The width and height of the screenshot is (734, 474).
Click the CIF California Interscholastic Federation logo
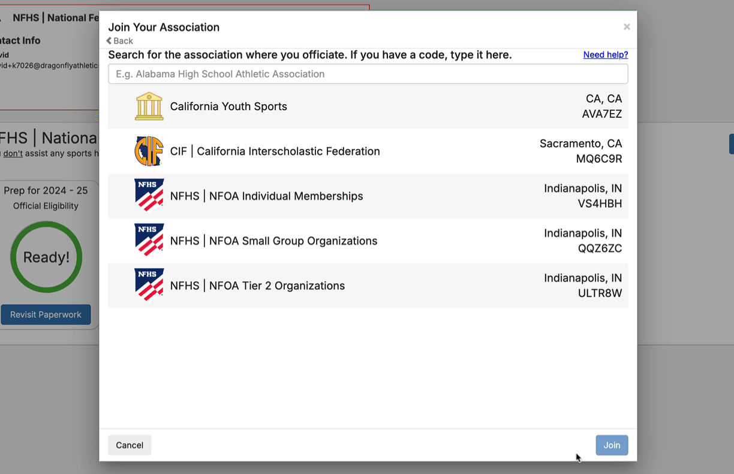149,151
